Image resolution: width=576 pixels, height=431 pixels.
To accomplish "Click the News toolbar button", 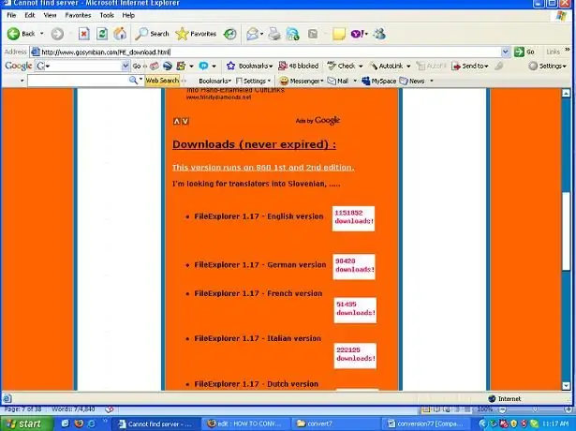I will [x=412, y=81].
